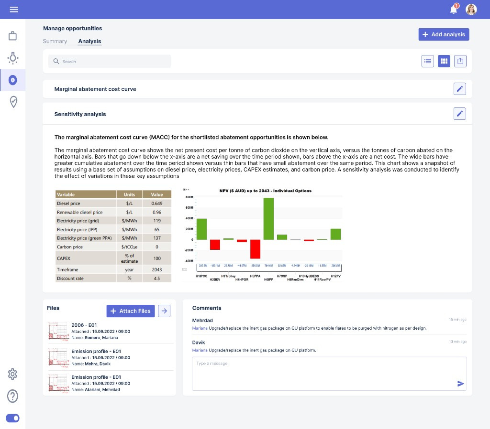
Task: Focus the Search field
Action: coord(110,61)
